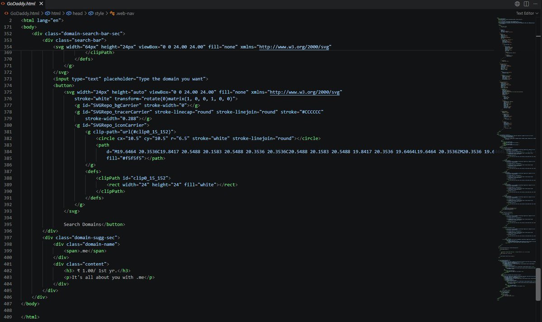The width and height of the screenshot is (542, 322).
Task: Click the rect width="24" line
Action: point(172,185)
